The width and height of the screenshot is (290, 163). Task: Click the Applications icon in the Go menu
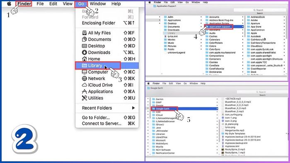pyautogui.click(x=85, y=91)
